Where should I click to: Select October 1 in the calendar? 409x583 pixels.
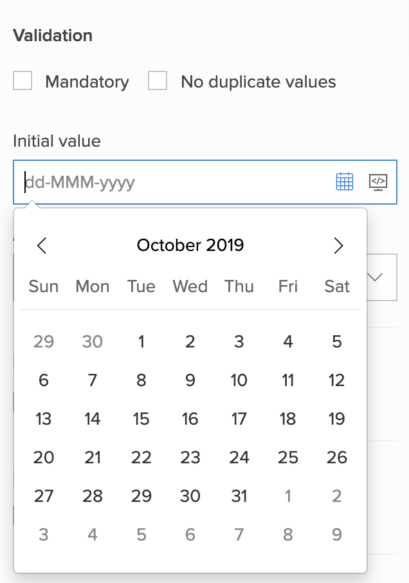click(141, 342)
